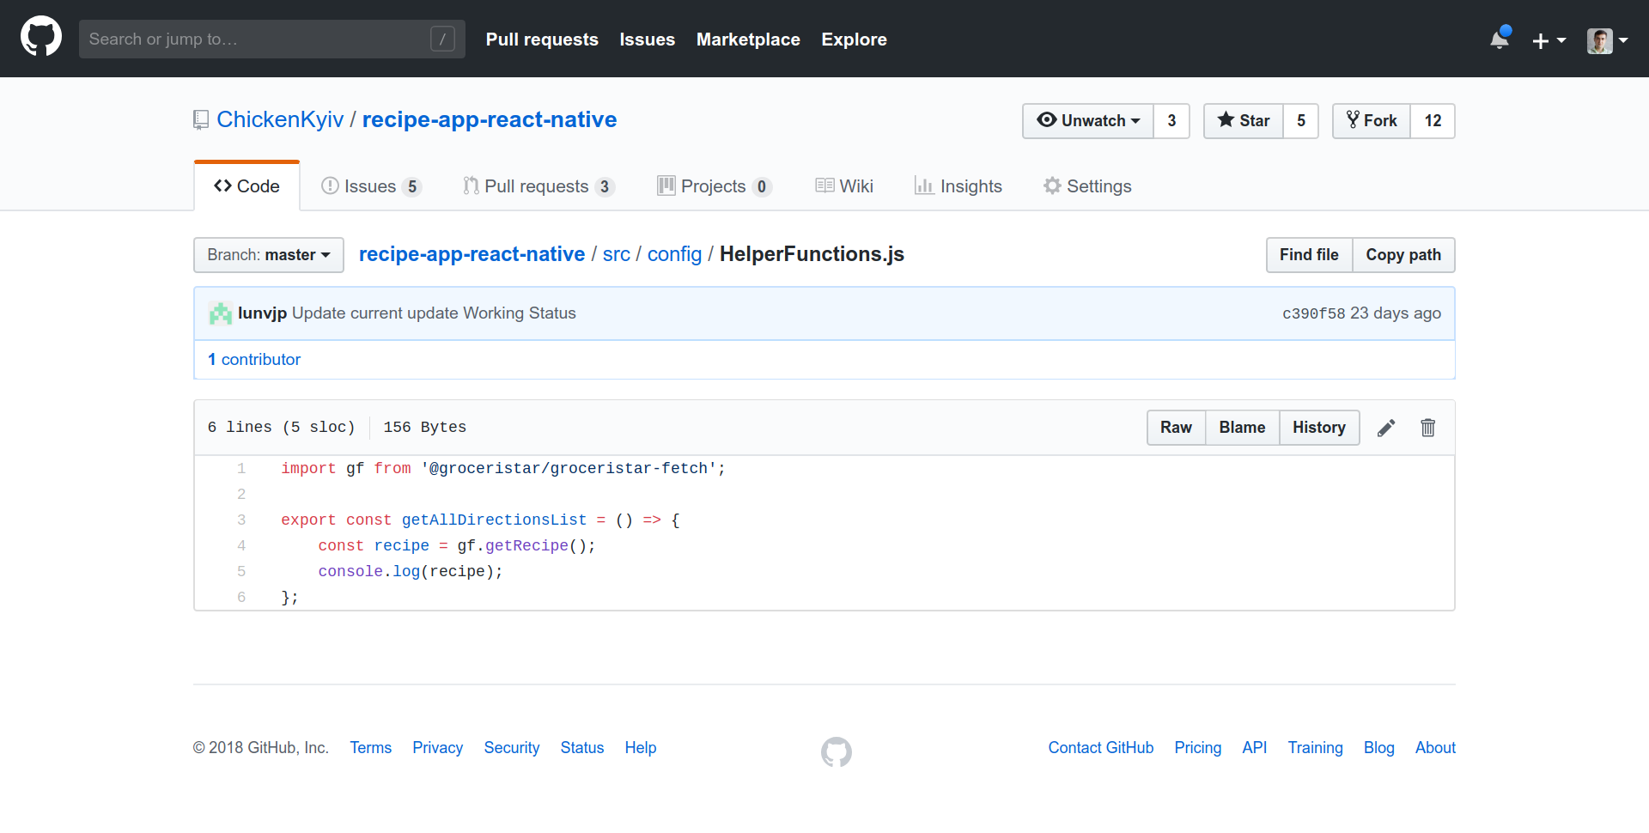The height and width of the screenshot is (833, 1649).
Task: Switch to Blame view
Action: pos(1241,427)
